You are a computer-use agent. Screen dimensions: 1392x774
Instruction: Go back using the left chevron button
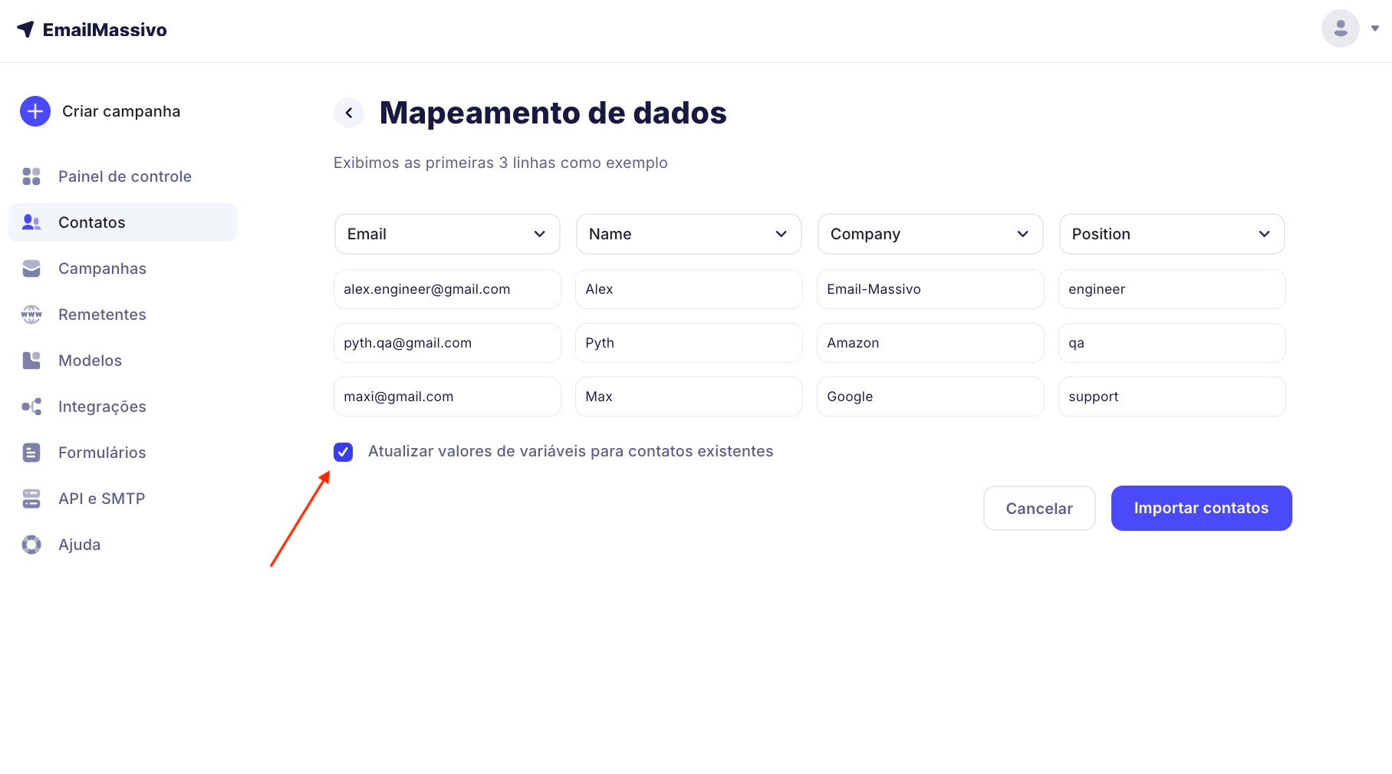tap(349, 113)
